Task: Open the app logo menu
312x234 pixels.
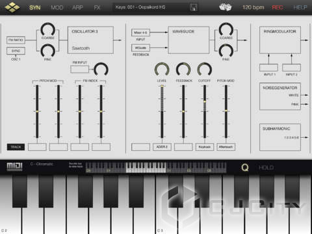Action: point(12,7)
